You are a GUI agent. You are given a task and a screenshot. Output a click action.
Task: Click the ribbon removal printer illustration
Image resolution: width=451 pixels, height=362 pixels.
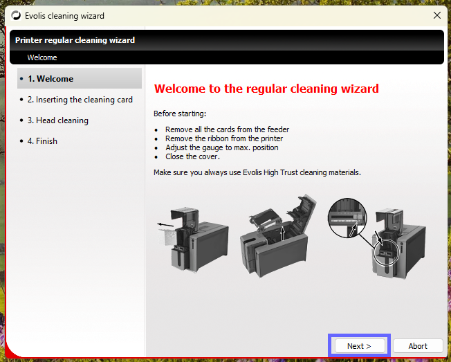pyautogui.click(x=278, y=236)
